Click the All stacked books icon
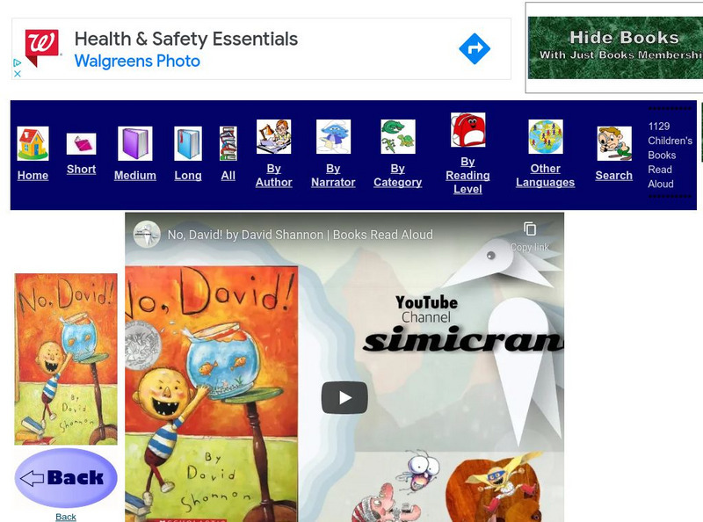 228,143
